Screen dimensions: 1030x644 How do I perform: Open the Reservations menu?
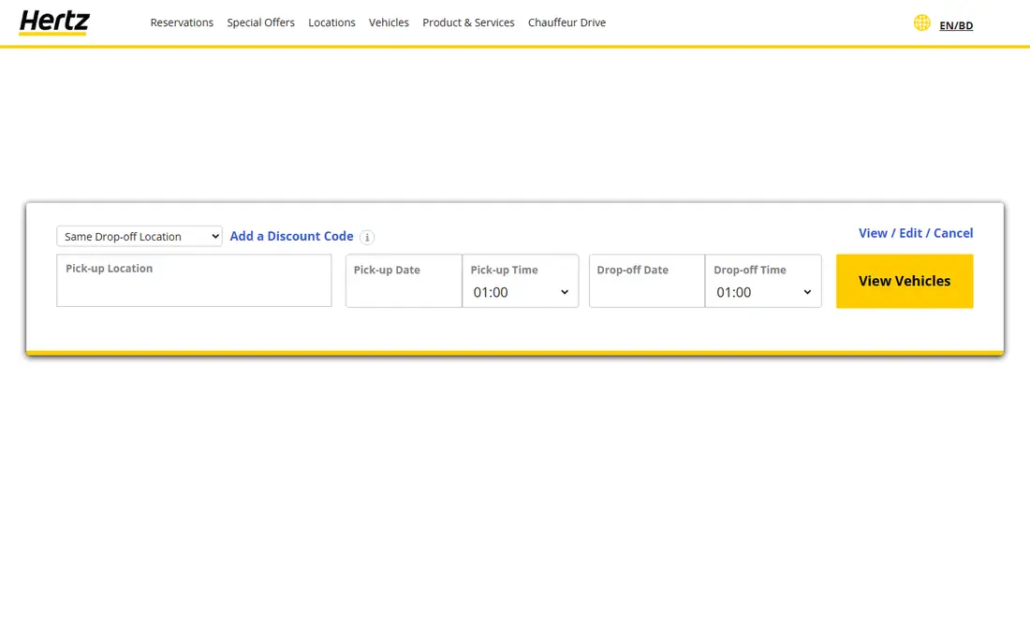182,22
